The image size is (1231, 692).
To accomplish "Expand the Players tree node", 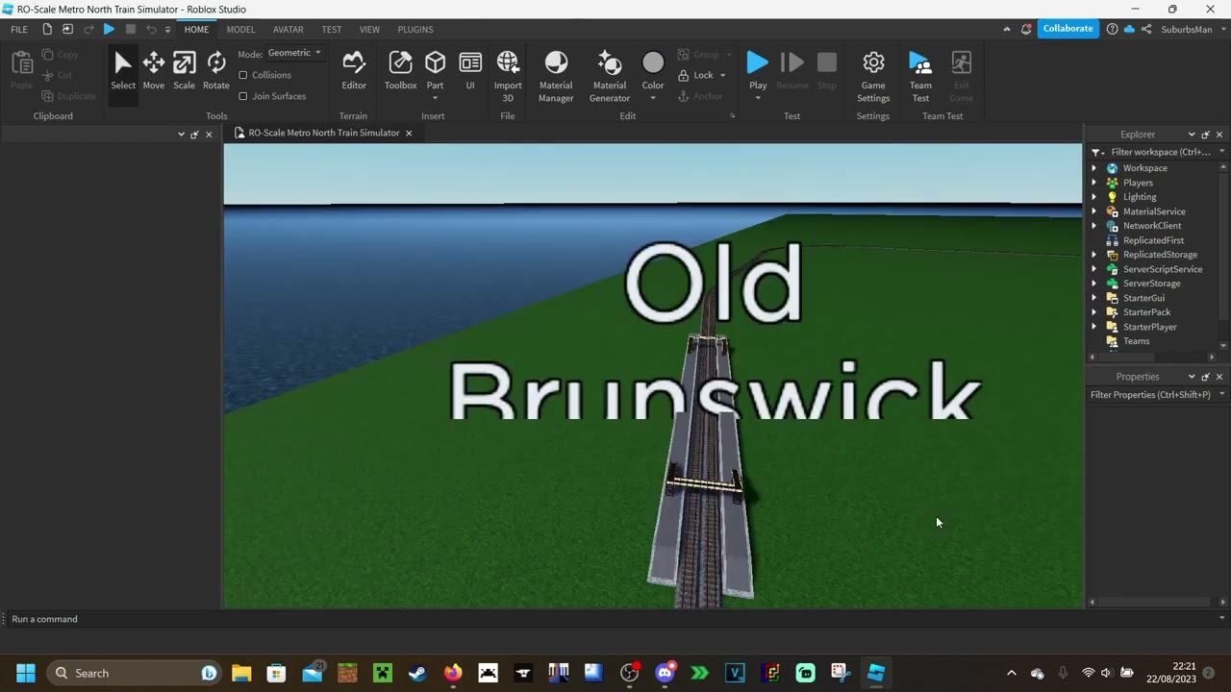I will tap(1093, 183).
